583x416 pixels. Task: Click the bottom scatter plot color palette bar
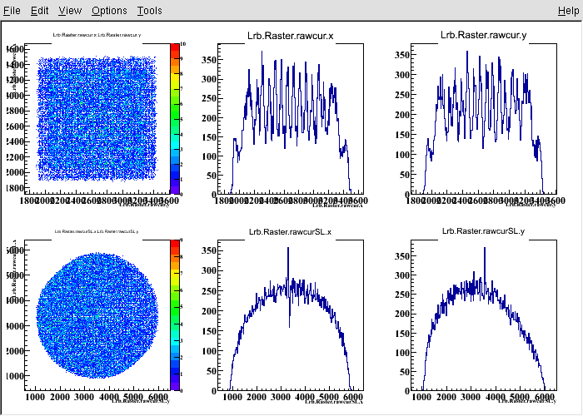tap(175, 315)
